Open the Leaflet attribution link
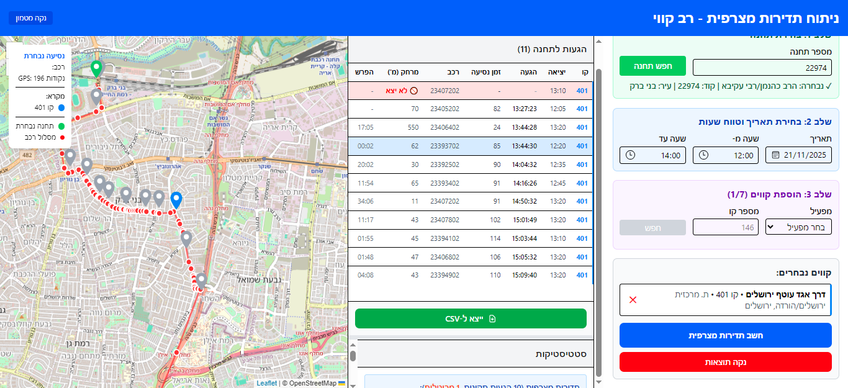 (266, 383)
